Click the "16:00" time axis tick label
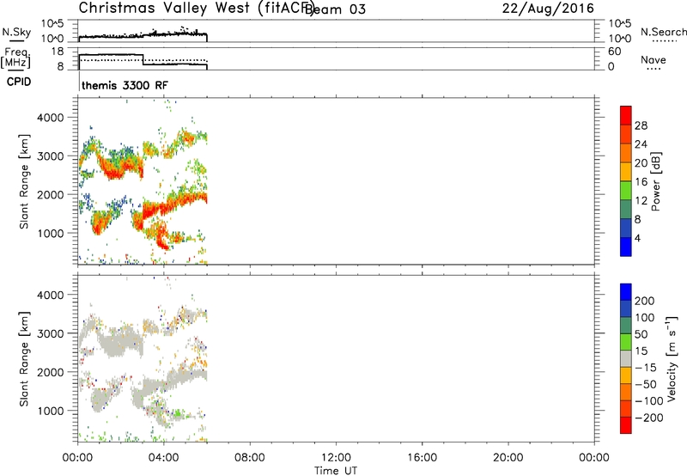 click(423, 458)
